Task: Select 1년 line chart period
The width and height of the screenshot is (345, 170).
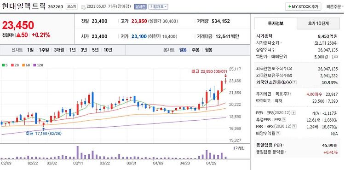Action: tap(72, 50)
